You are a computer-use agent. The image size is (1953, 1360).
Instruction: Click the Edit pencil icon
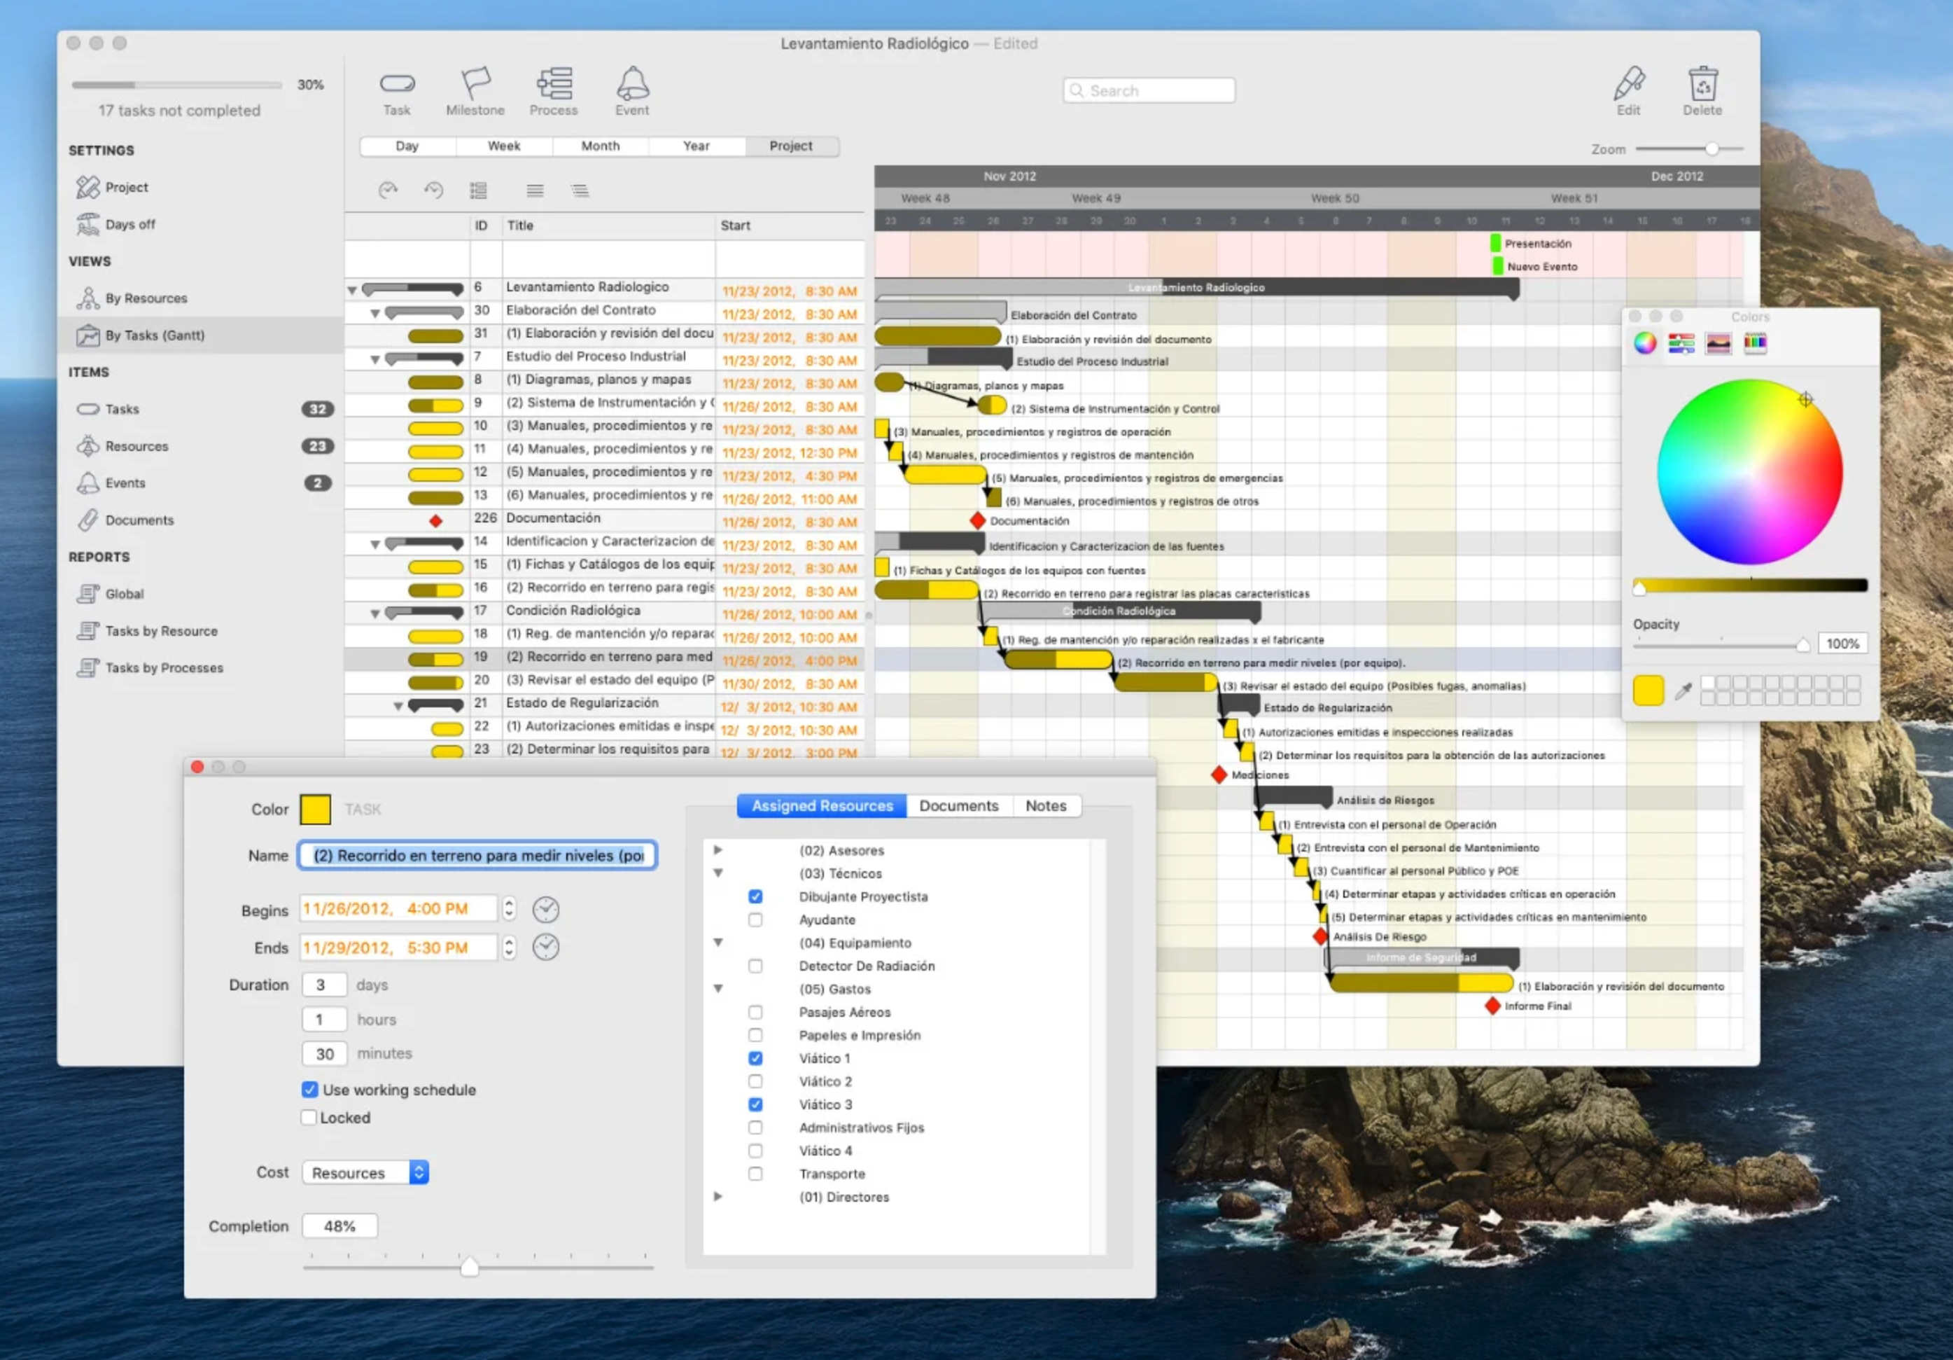pyautogui.click(x=1628, y=92)
